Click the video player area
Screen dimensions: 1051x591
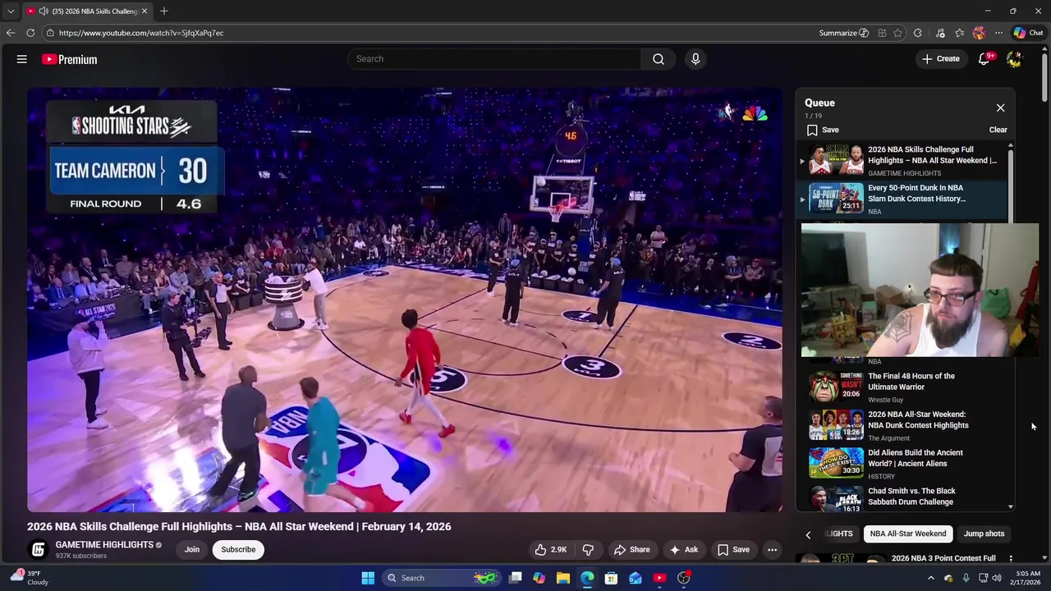click(405, 300)
